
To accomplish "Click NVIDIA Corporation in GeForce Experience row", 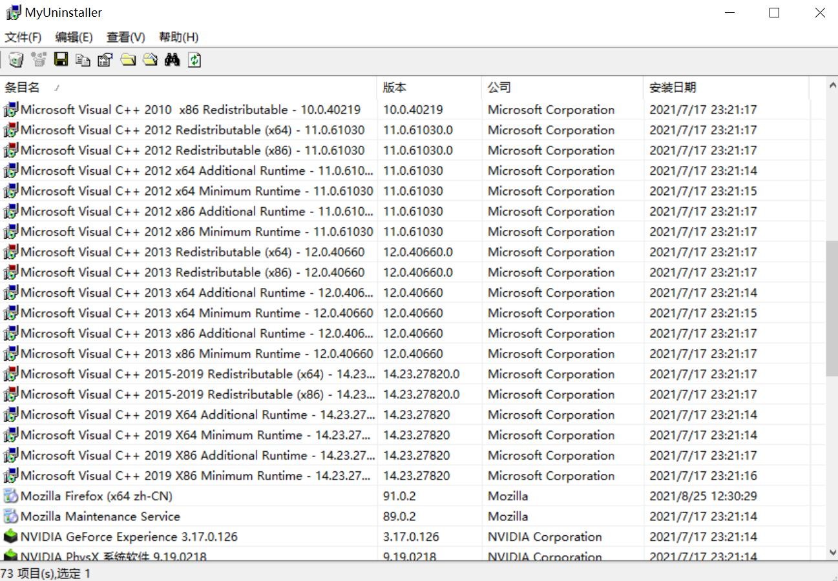I will click(545, 536).
